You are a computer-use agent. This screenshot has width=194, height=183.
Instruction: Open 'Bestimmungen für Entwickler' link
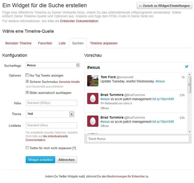(126, 176)
